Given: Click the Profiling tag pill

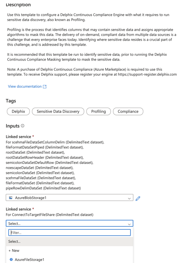Looking at the screenshot, I should [x=99, y=111].
